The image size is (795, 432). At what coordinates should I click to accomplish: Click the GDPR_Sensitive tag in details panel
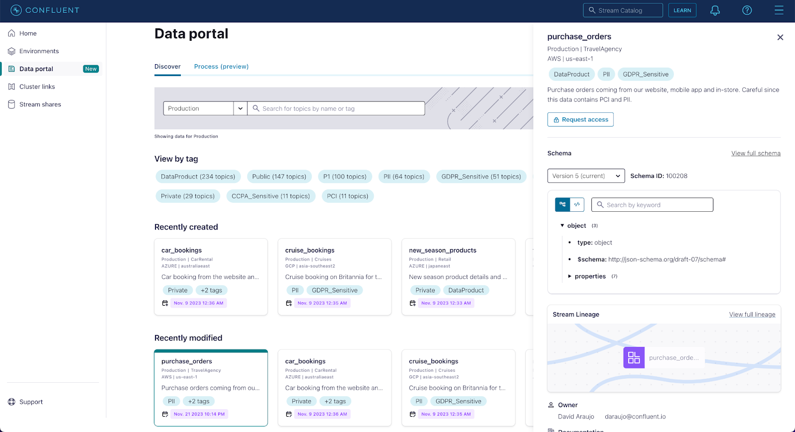(645, 75)
